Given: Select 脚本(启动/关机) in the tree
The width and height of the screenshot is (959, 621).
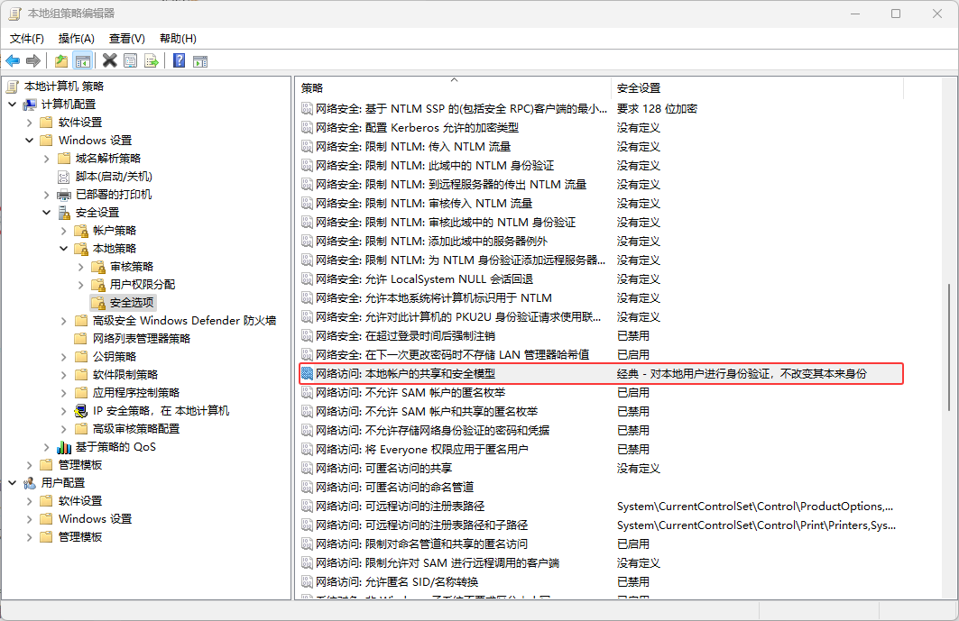Looking at the screenshot, I should tap(114, 177).
